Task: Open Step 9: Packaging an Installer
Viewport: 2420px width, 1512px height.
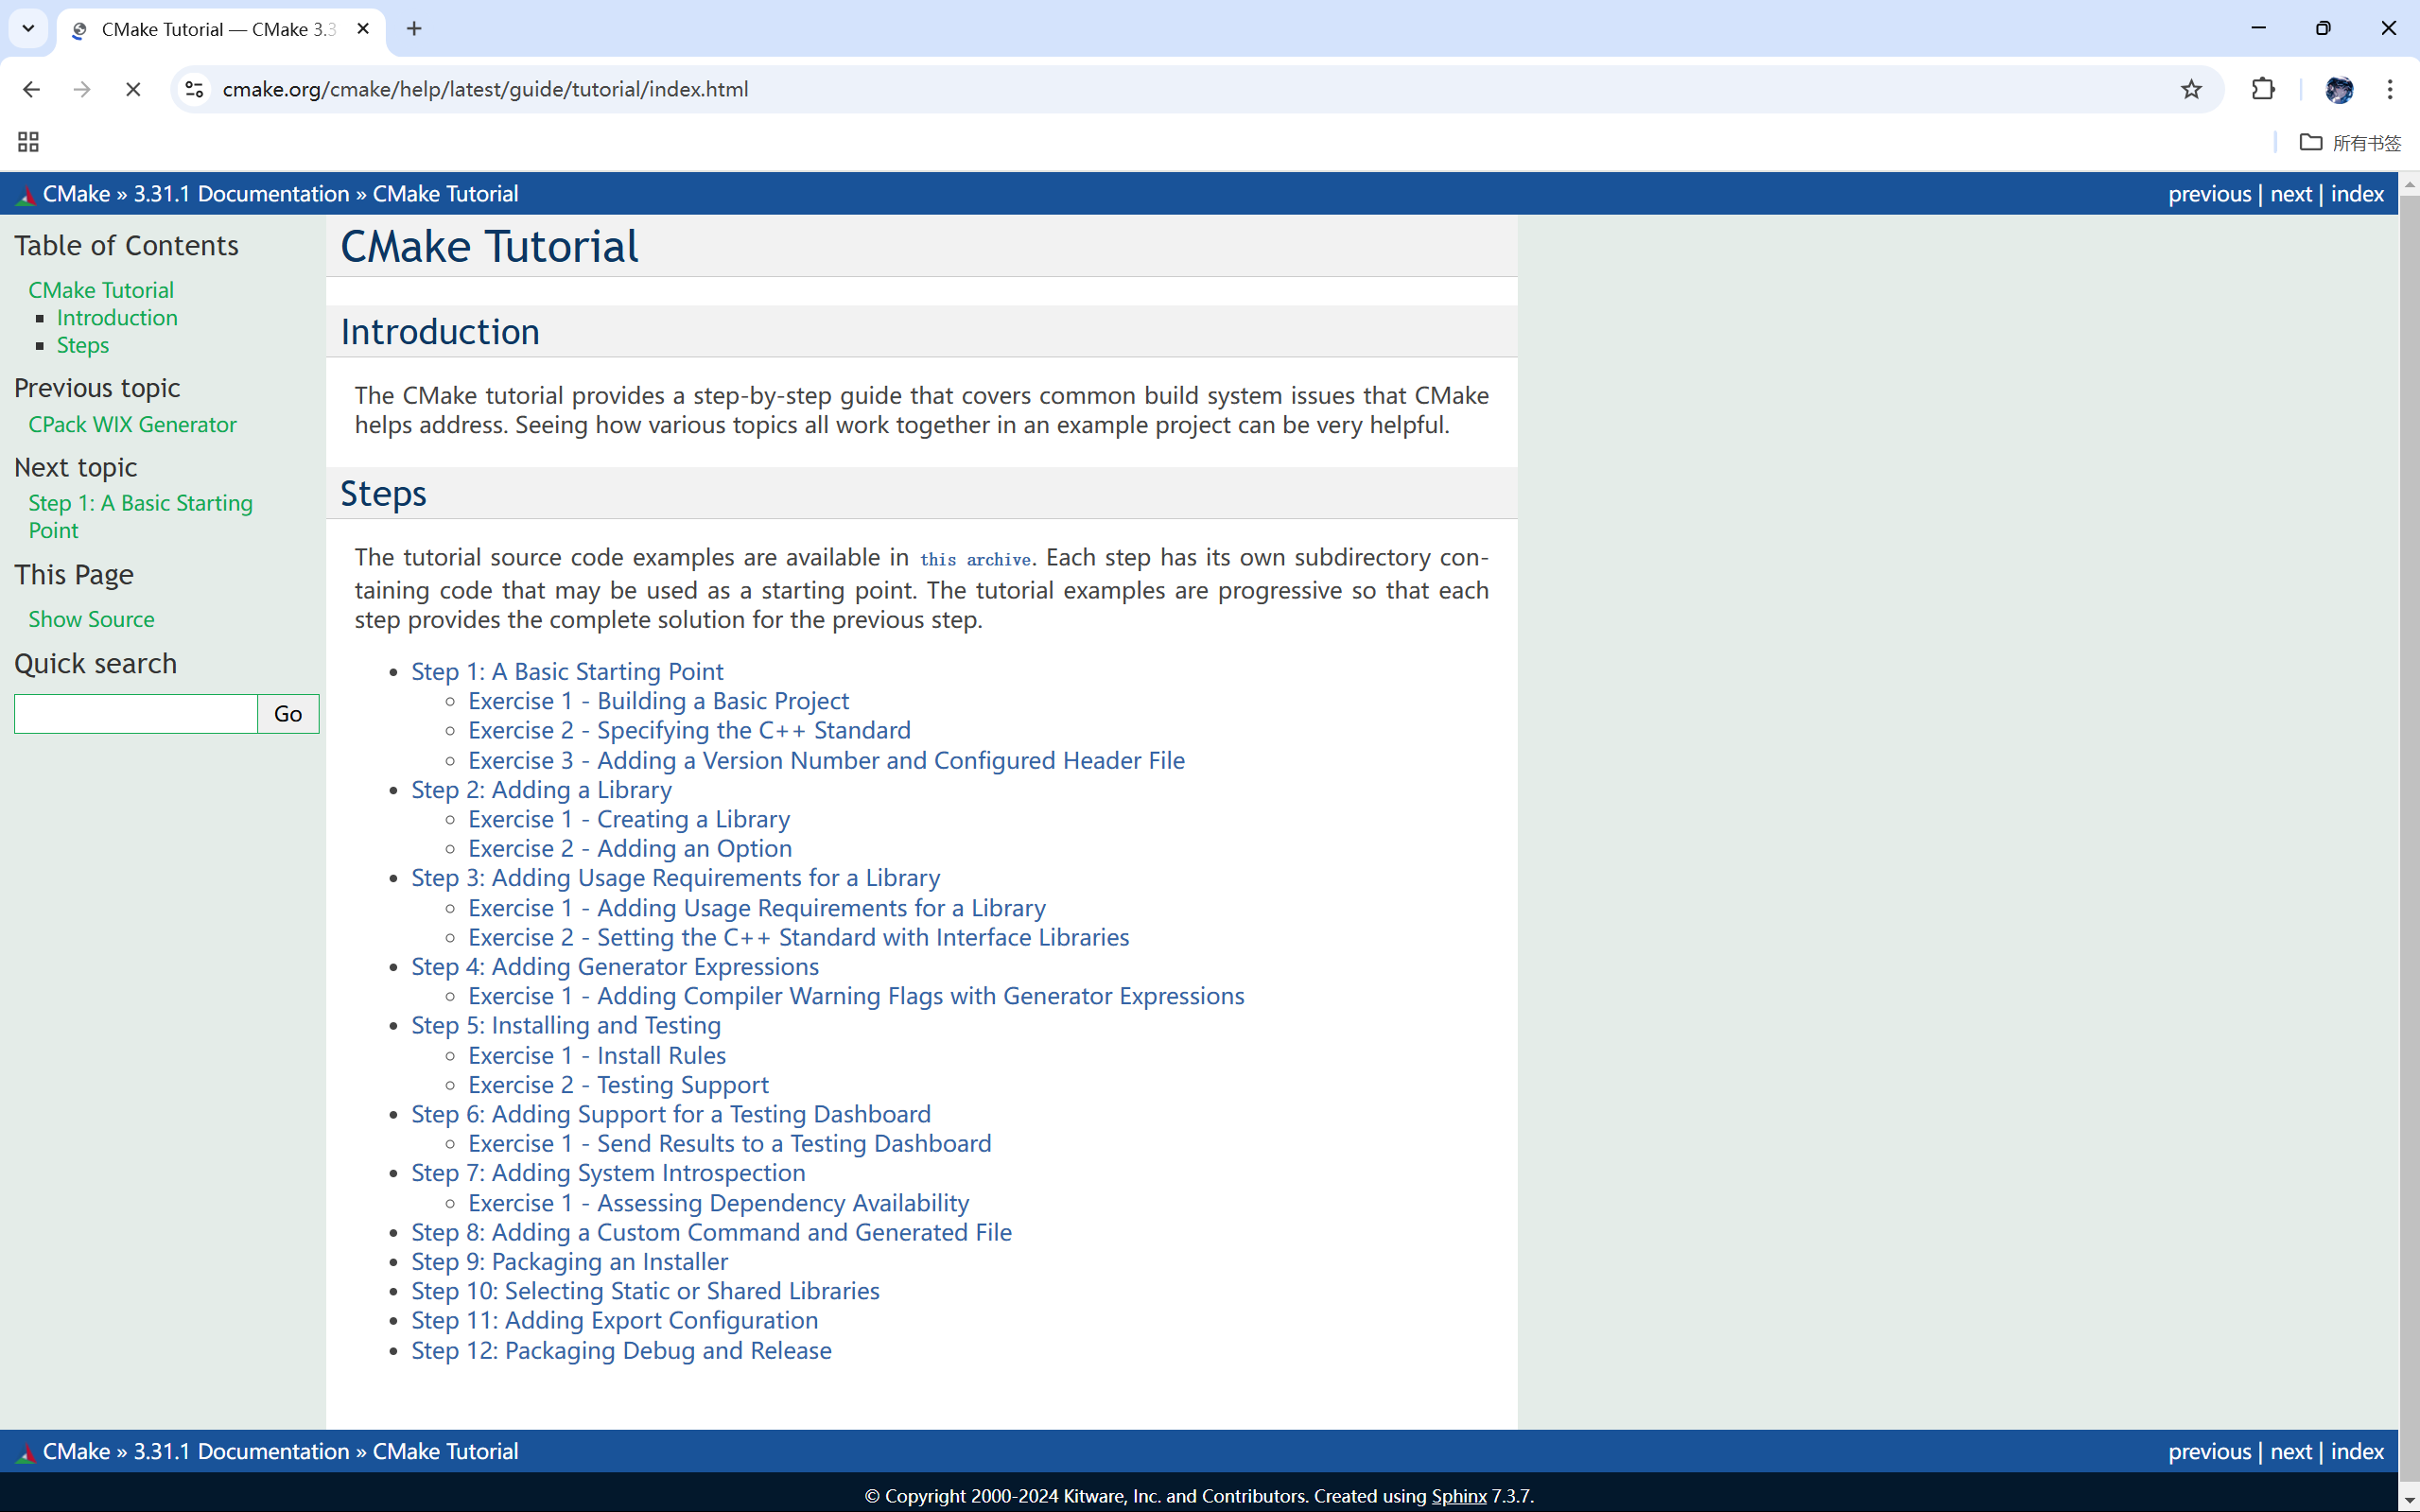Action: (569, 1261)
